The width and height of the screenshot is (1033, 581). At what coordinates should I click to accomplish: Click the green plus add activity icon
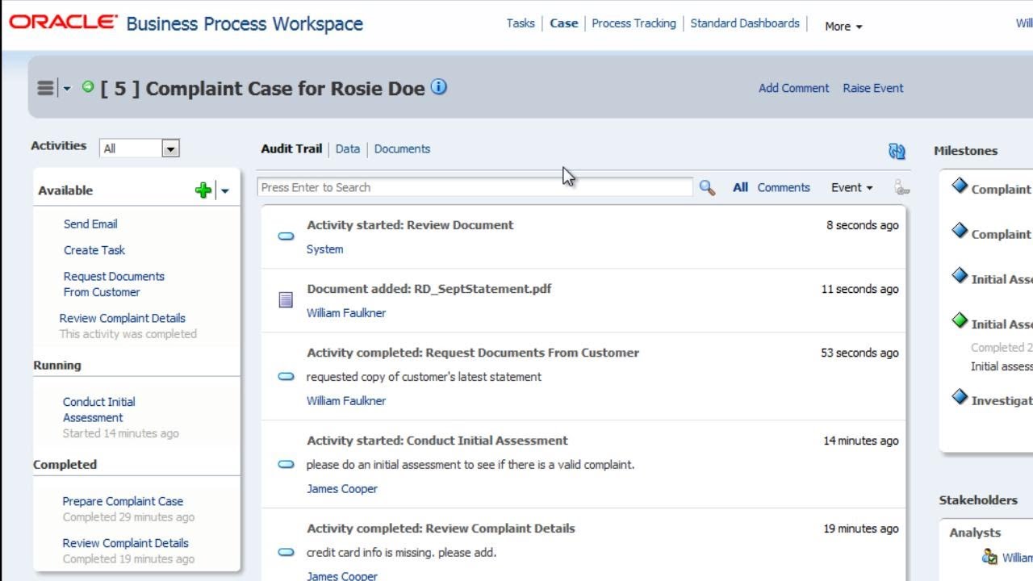(x=203, y=190)
